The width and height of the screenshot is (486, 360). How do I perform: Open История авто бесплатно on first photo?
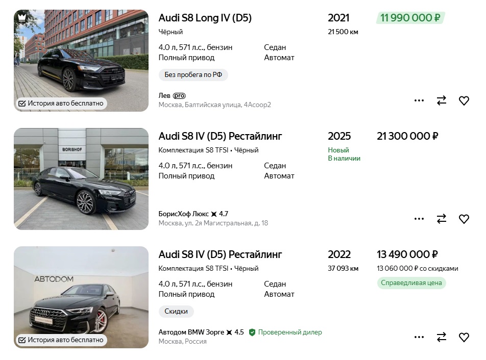[61, 104]
